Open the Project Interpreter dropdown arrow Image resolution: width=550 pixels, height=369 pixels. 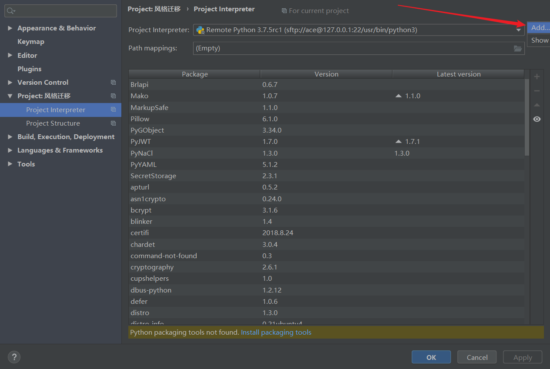(519, 30)
